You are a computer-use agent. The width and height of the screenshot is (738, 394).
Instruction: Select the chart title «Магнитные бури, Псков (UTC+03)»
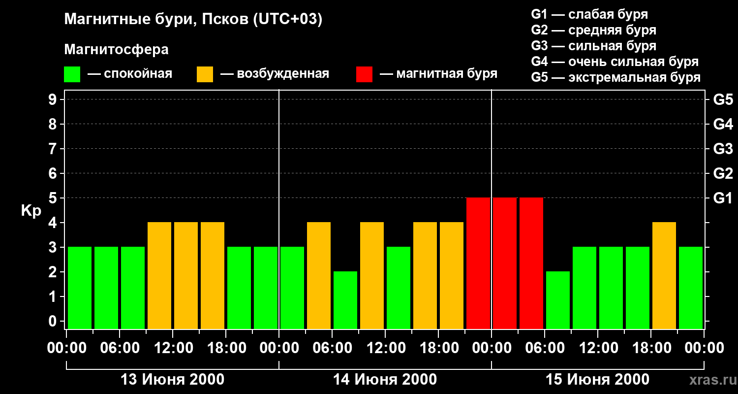[x=193, y=20]
